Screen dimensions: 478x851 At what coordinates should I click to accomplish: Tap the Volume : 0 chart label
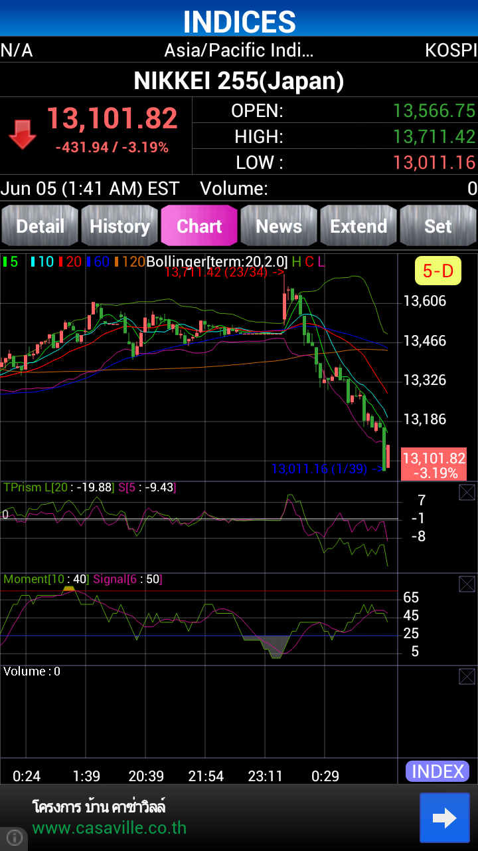point(32,671)
